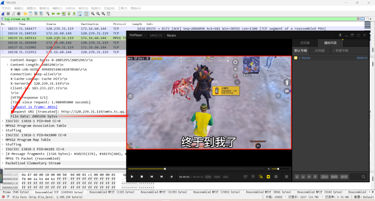
Task: Start capturing packets with shark fin icon
Action: coord(3,14)
